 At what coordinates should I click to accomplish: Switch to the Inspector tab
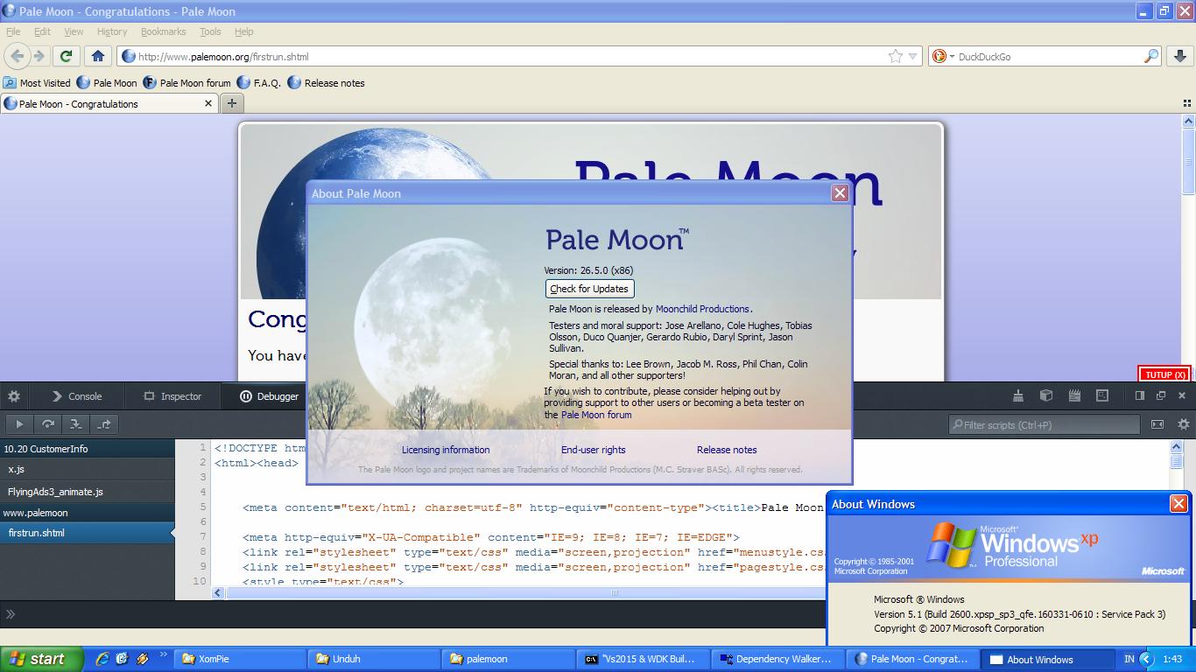tap(173, 396)
